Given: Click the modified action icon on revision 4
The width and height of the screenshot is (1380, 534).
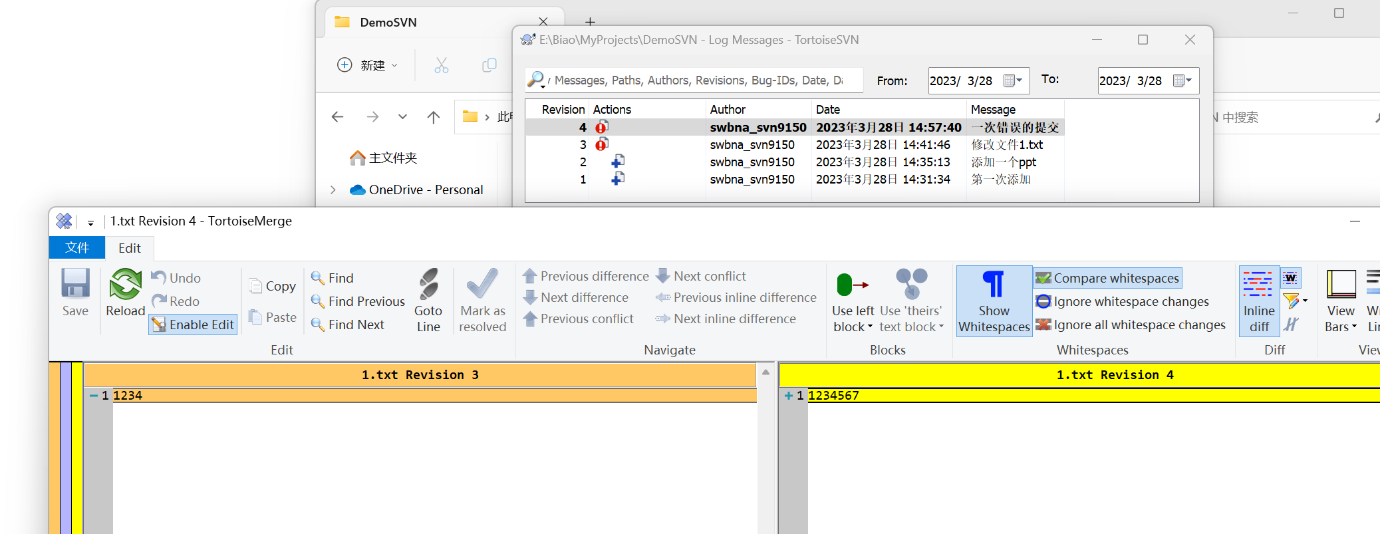Looking at the screenshot, I should pyautogui.click(x=602, y=127).
